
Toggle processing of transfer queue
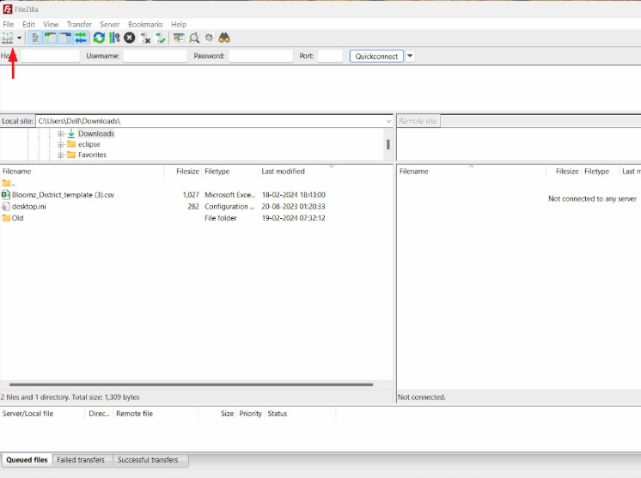click(x=114, y=39)
